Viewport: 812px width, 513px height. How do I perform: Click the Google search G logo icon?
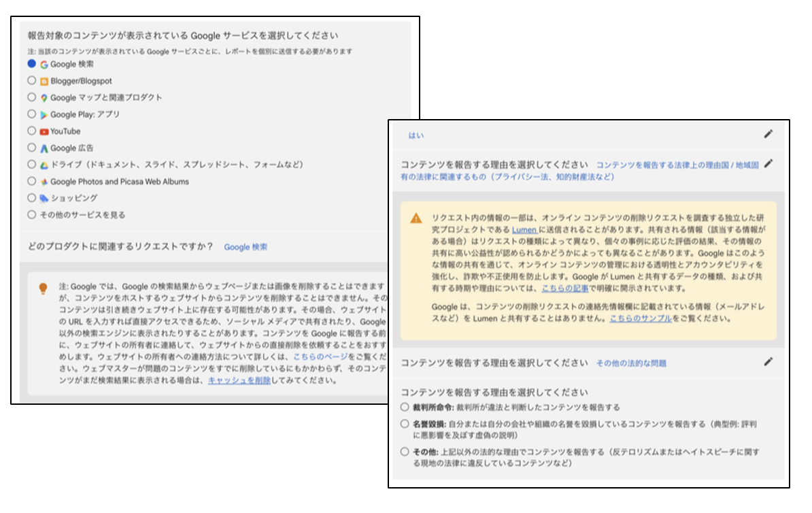tap(44, 65)
